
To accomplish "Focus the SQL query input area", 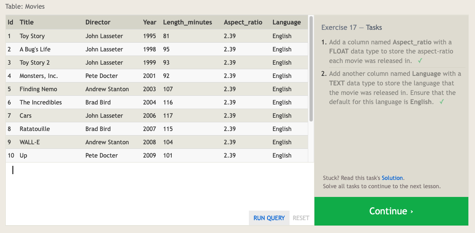I will click(x=158, y=187).
